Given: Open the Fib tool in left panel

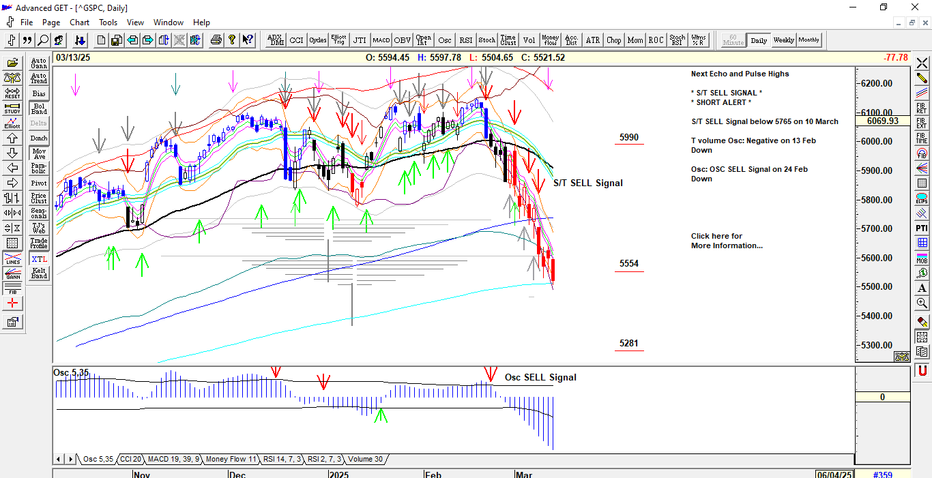Looking at the screenshot, I should coord(12,288).
